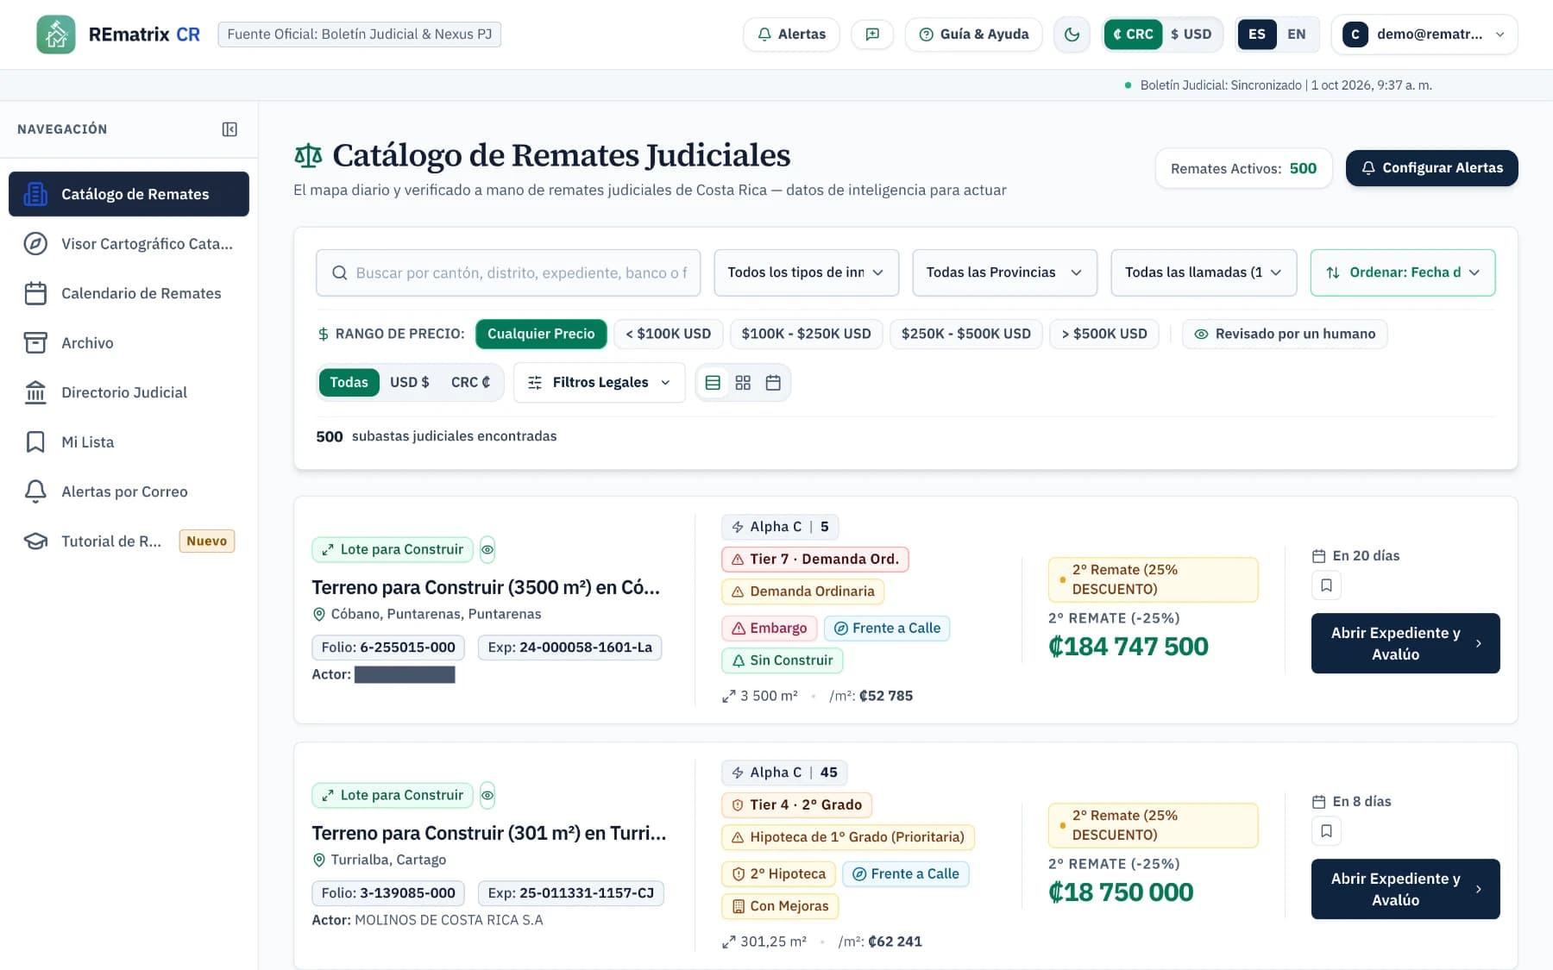
Task: Toggle dark mode moon icon
Action: 1072,34
